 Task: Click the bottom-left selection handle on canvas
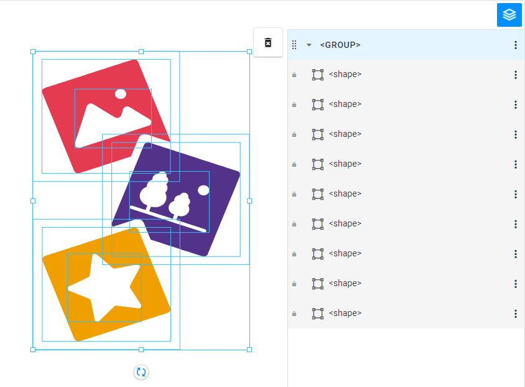33,350
